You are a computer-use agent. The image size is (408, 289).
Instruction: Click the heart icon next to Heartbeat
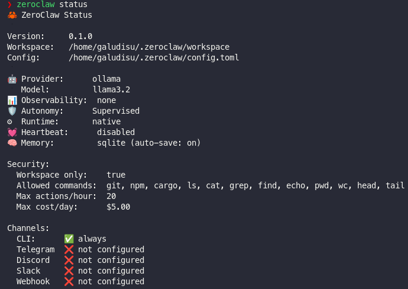coord(12,132)
